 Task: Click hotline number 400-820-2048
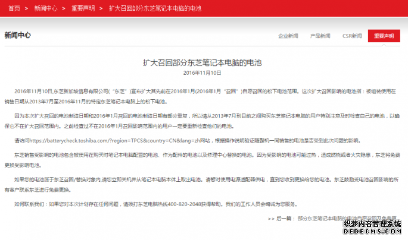click(184, 204)
